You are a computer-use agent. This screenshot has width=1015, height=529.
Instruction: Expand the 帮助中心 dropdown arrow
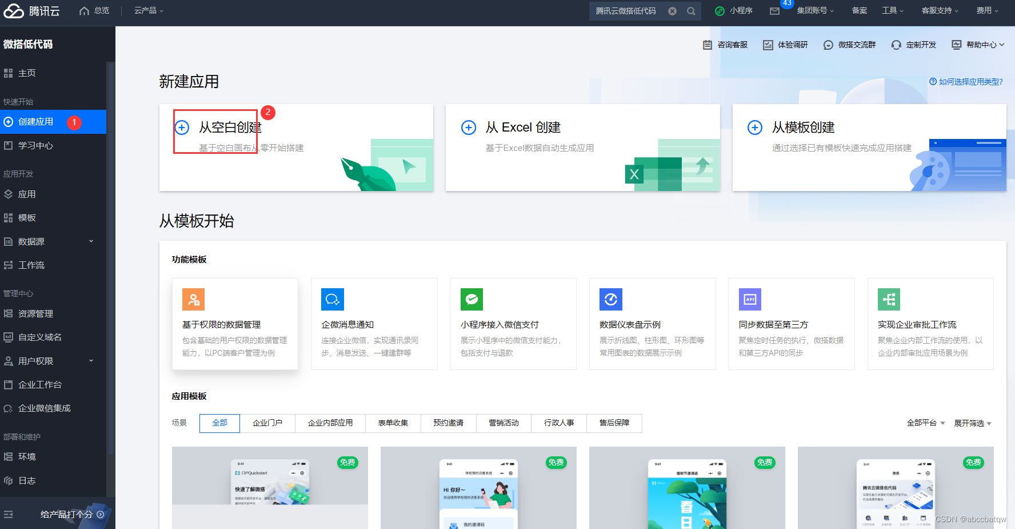coord(1002,45)
